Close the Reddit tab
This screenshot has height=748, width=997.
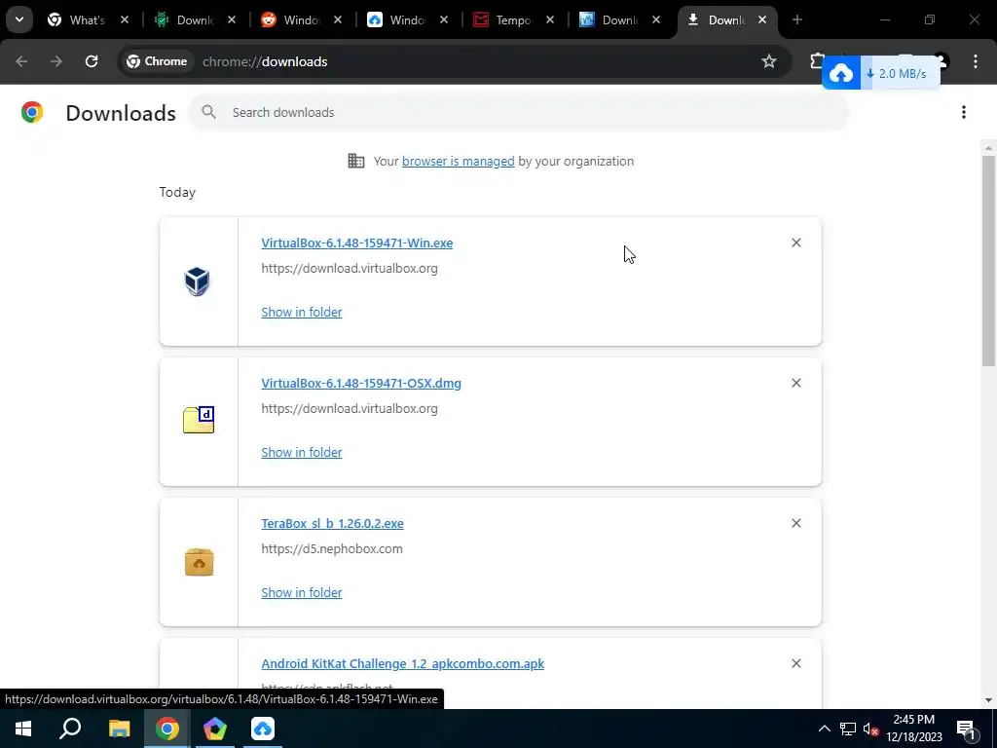(338, 20)
